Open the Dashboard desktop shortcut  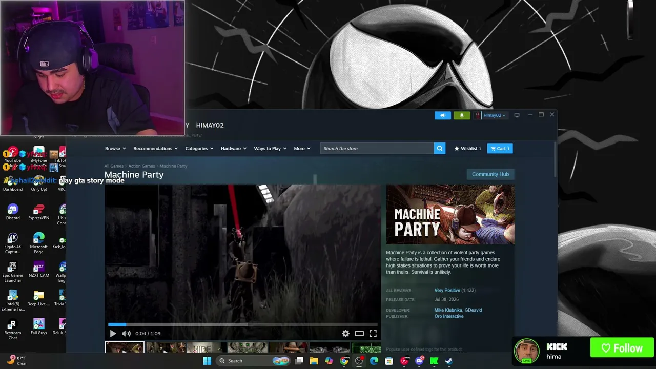coord(13,183)
